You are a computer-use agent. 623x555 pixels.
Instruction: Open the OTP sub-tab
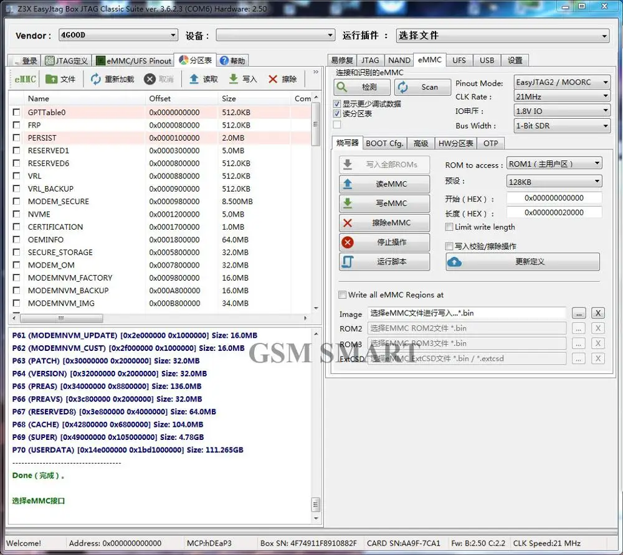click(491, 143)
